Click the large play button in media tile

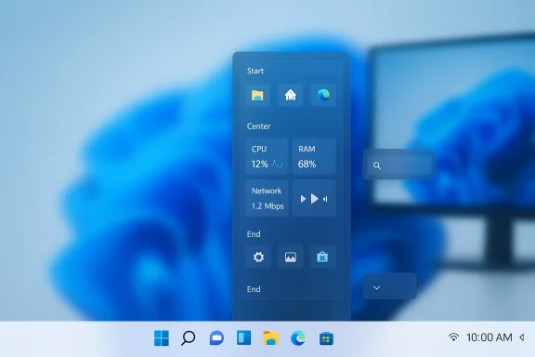pos(315,199)
